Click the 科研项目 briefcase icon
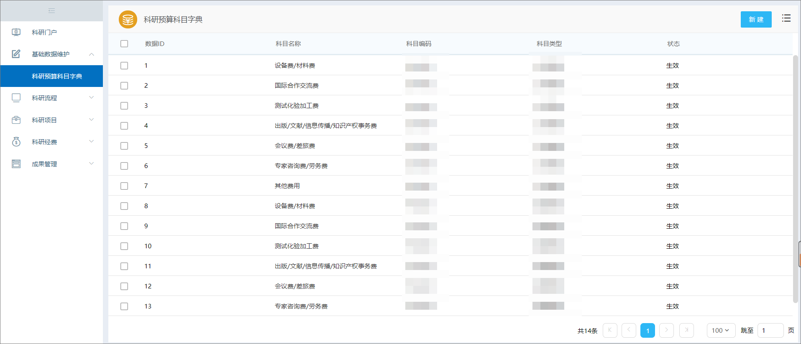This screenshot has width=801, height=344. 16,120
